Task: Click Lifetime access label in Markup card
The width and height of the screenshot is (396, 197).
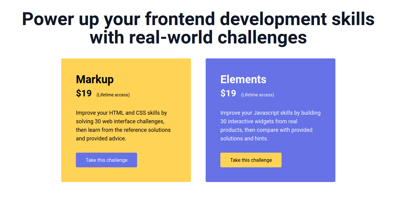Action: click(113, 95)
